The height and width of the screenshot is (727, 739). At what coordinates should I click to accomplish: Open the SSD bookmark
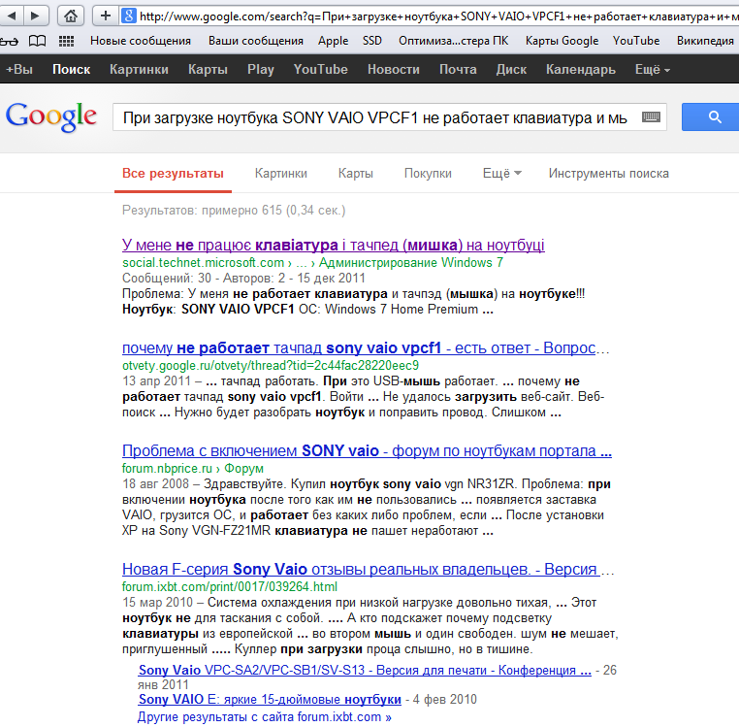[372, 41]
